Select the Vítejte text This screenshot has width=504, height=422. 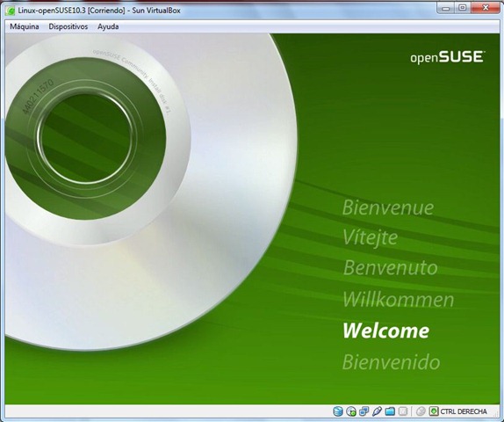pos(371,238)
